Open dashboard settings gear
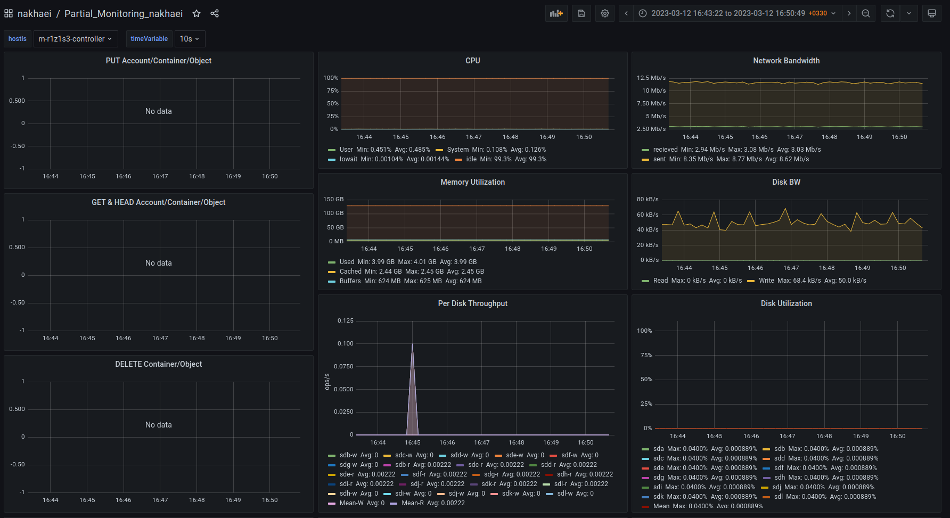This screenshot has width=950, height=518. [605, 13]
